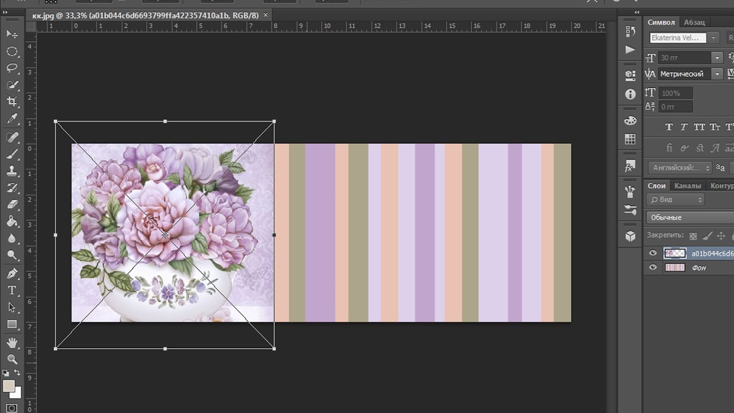Open font size dropdown arrow
This screenshot has width=734, height=413.
[717, 58]
